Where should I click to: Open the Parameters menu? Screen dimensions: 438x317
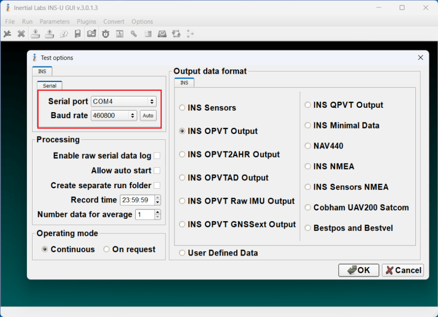54,21
